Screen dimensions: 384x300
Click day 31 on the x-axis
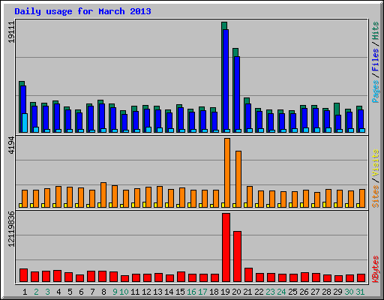coord(360,292)
